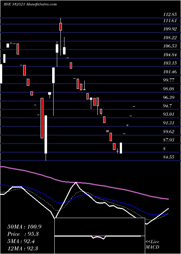The image size is (181, 254).
Task: Click the 87.93 price axis label
Action: (x=169, y=140)
